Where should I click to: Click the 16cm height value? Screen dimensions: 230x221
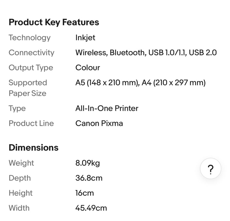[84, 193]
